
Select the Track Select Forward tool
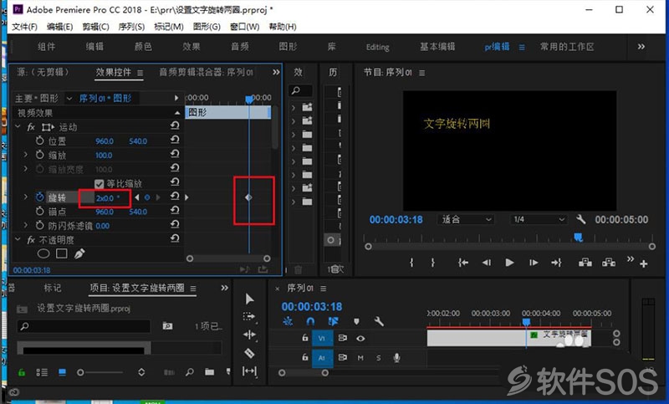tap(249, 316)
